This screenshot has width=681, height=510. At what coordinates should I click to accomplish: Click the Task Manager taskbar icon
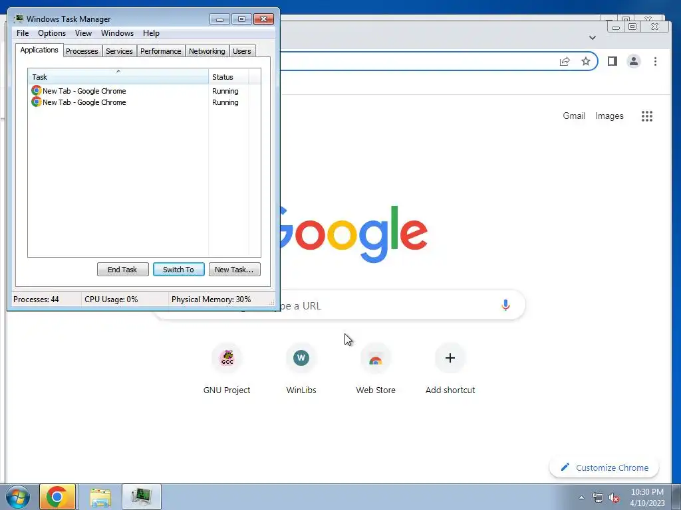[x=141, y=497]
